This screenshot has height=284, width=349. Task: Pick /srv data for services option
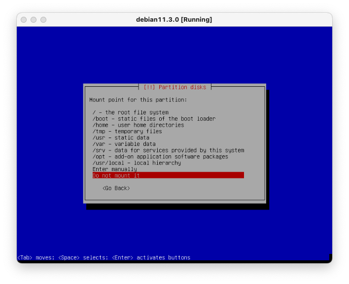168,150
